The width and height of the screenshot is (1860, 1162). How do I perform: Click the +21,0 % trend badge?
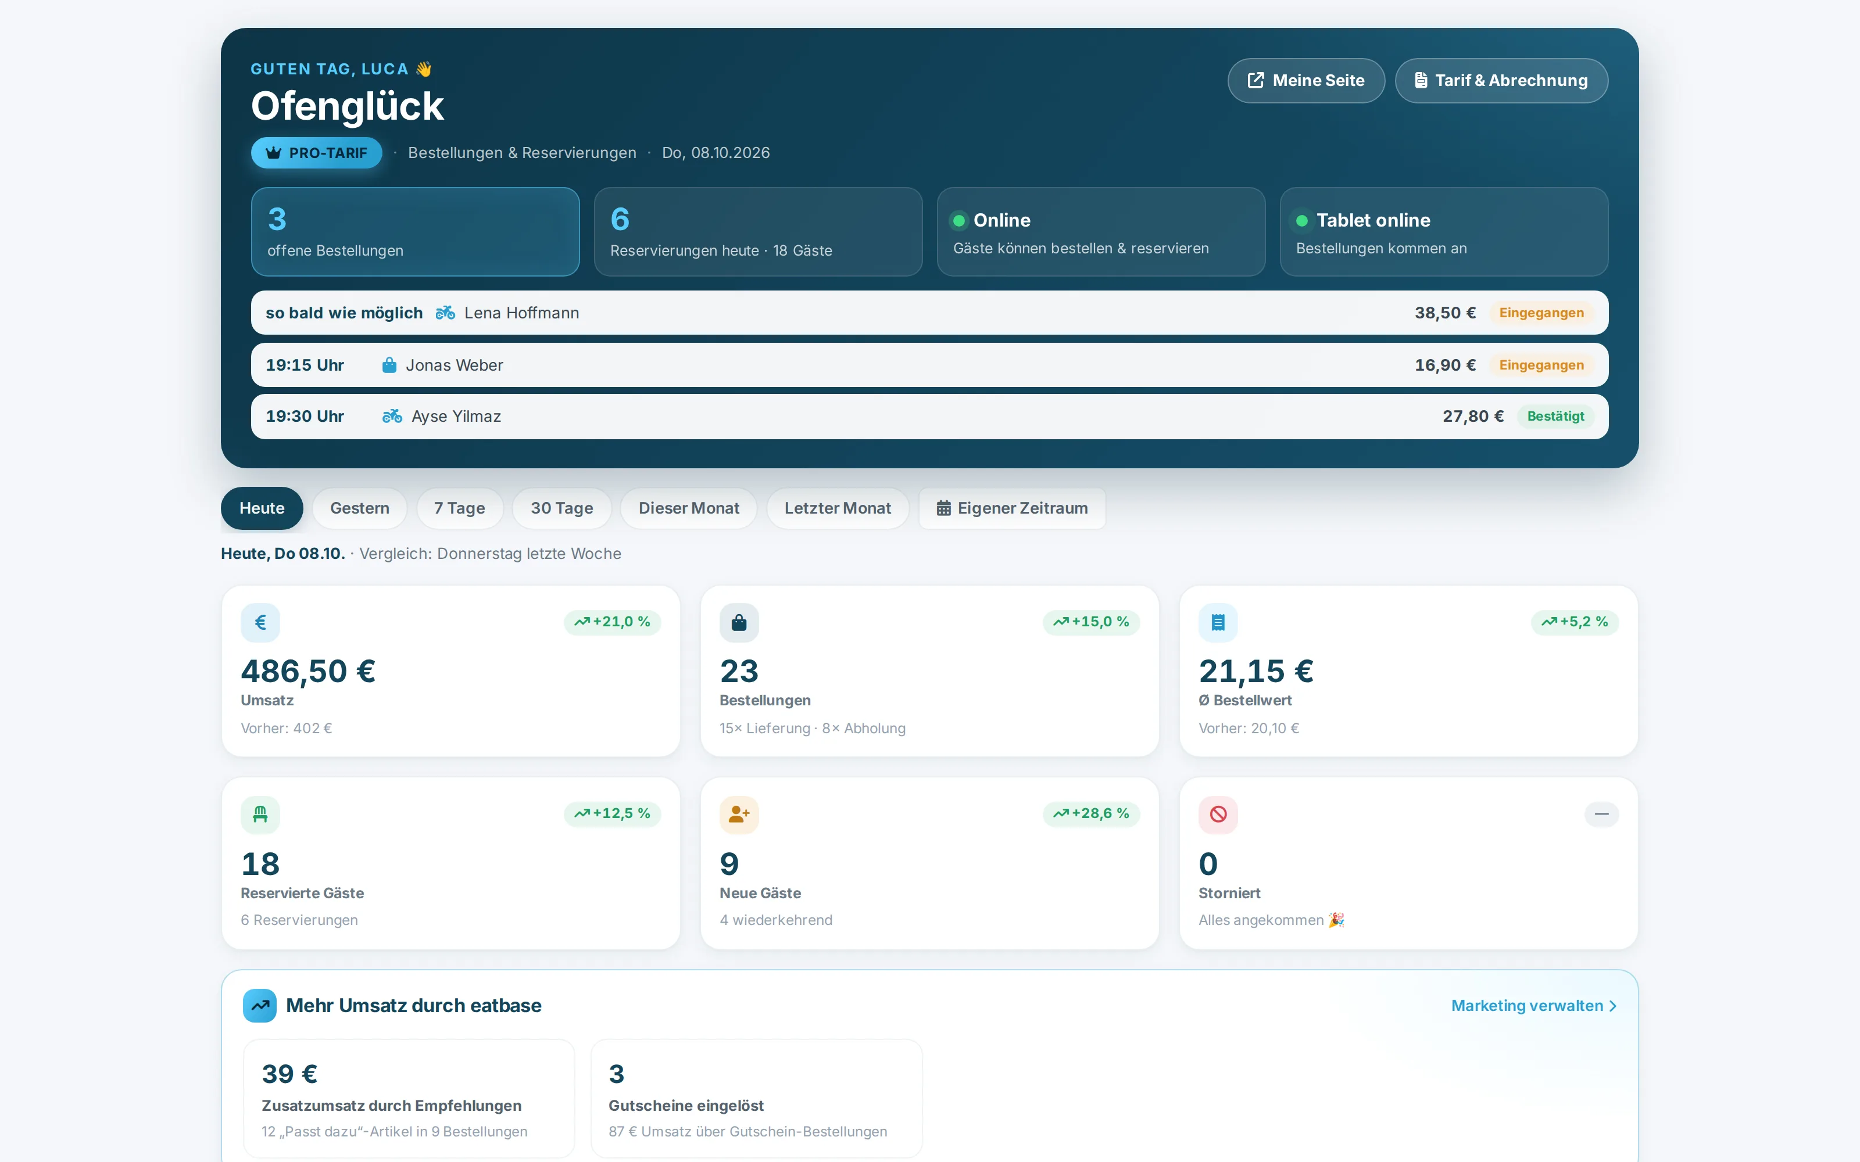click(x=613, y=622)
